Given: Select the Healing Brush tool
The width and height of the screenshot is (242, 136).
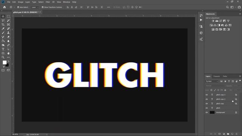Looking at the screenshot, I should (x=8, y=29).
